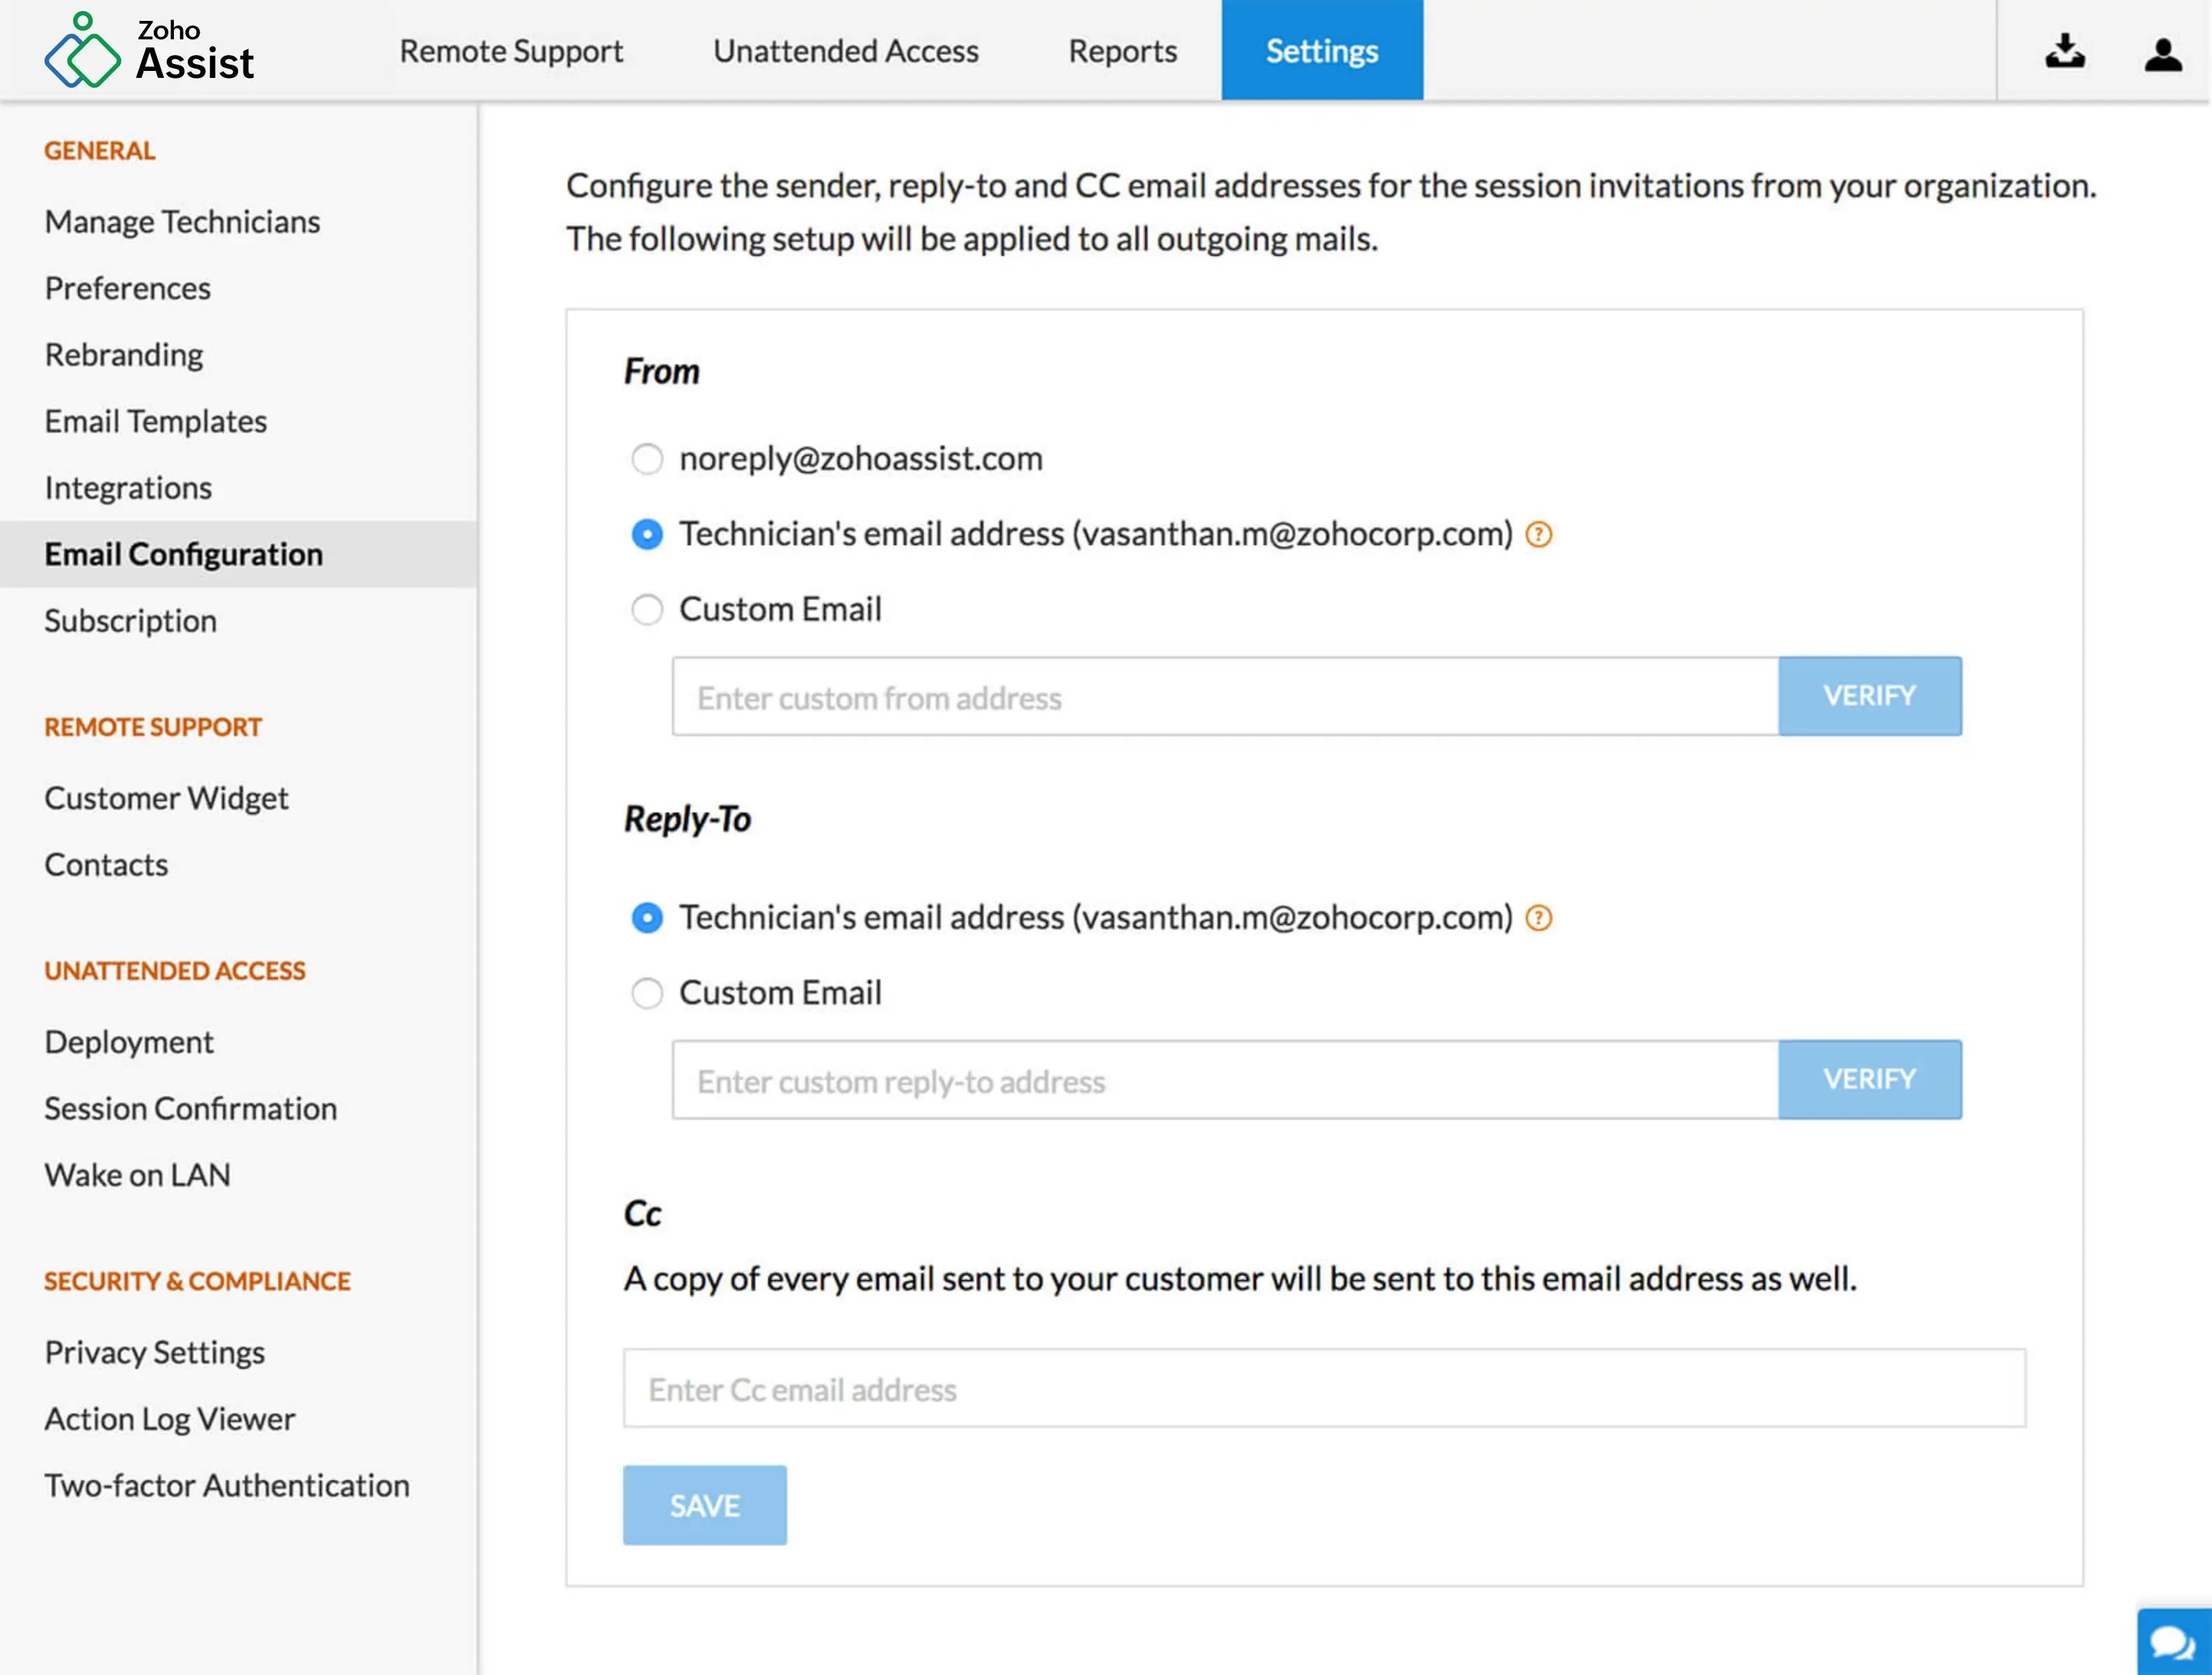
Task: Select Custom Email under Reply-To
Action: pyautogui.click(x=648, y=993)
